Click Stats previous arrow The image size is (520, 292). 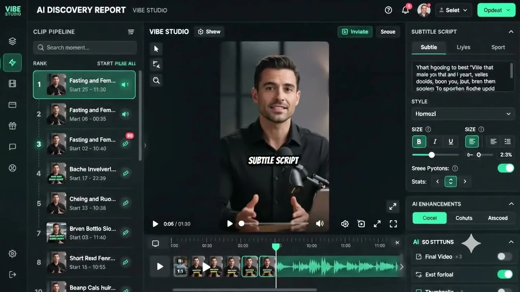coord(438,182)
